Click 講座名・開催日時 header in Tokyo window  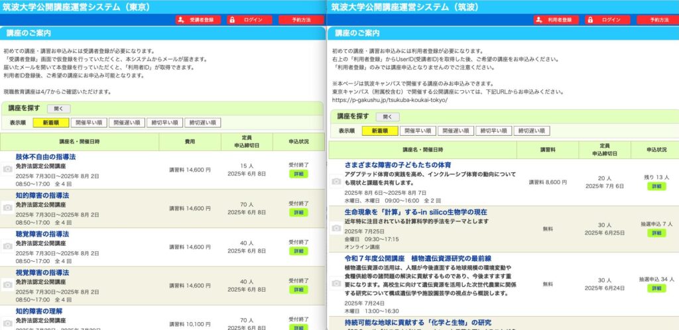[x=80, y=141]
